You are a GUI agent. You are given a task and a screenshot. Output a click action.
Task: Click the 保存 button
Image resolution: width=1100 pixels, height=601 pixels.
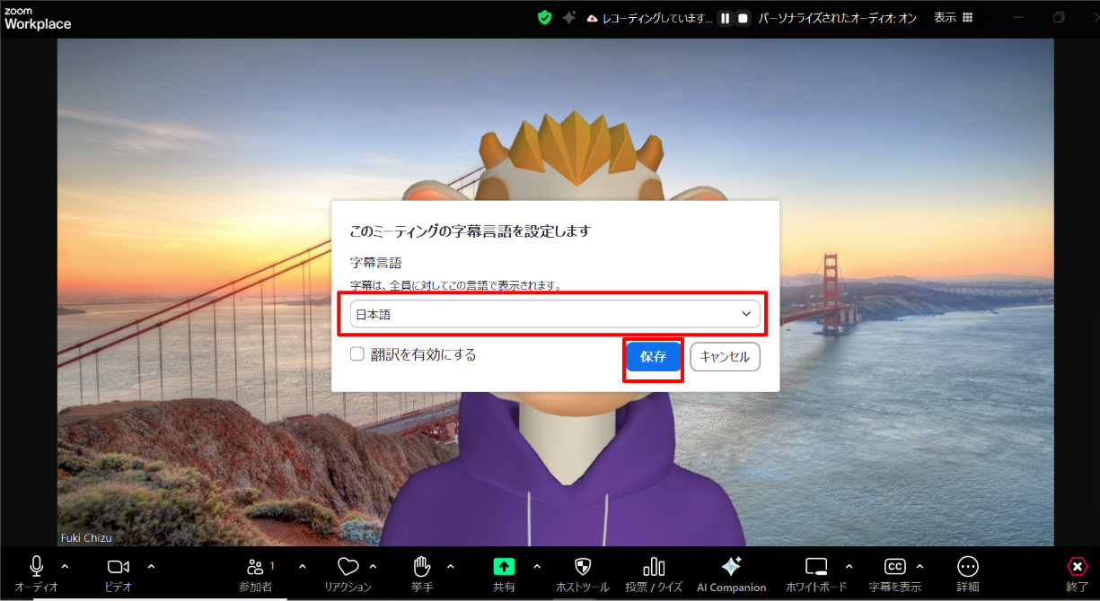pyautogui.click(x=654, y=357)
